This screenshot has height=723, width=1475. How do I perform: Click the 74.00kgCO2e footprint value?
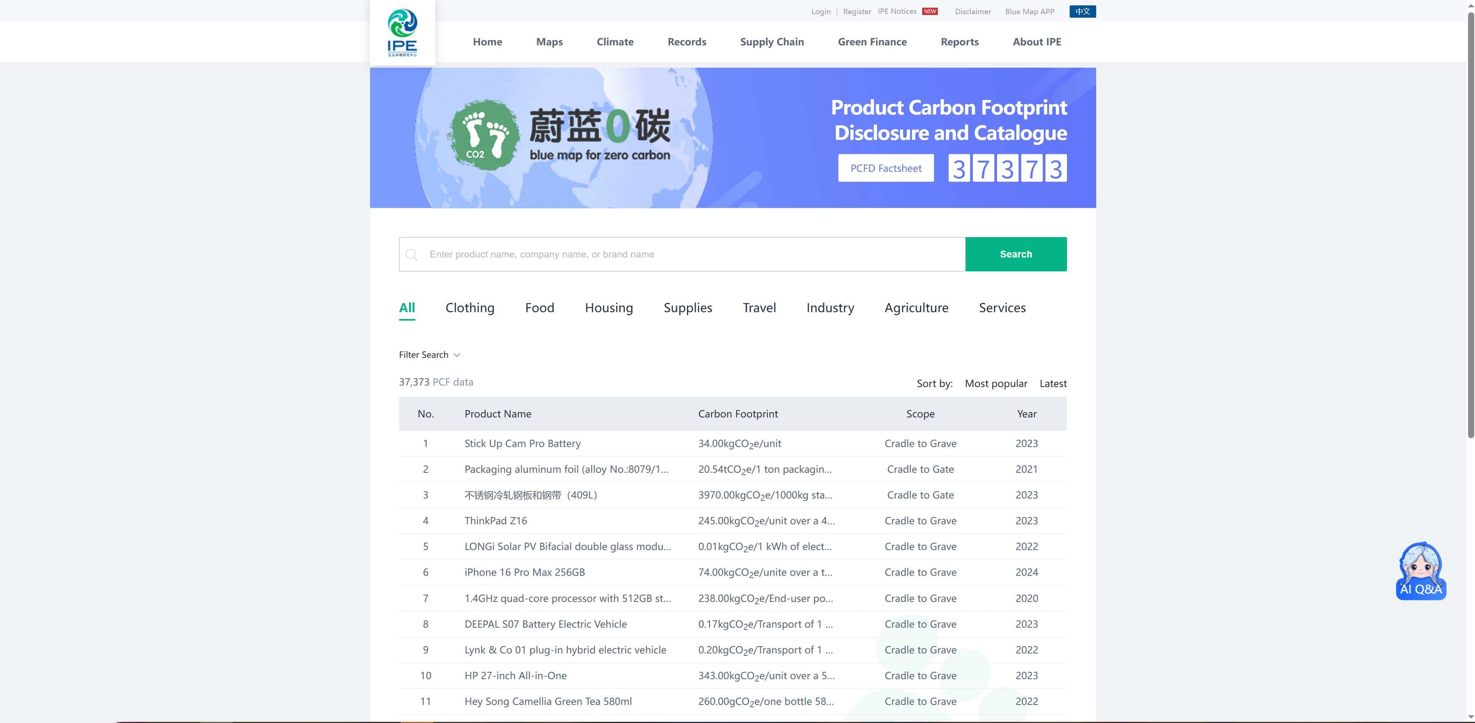point(765,572)
